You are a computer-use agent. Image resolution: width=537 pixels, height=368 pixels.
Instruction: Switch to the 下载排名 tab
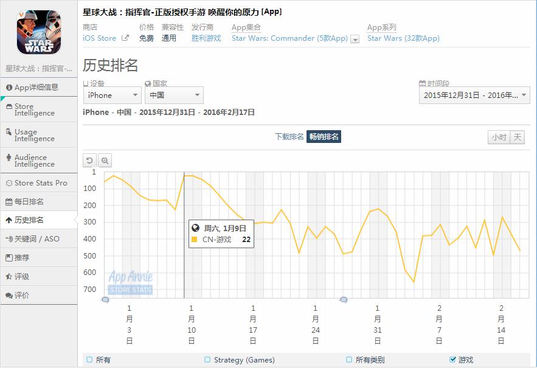289,137
